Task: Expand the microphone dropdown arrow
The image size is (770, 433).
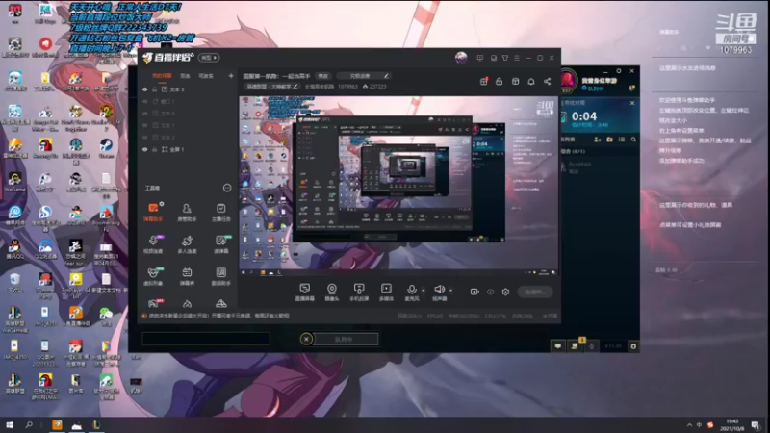Action: [x=423, y=291]
